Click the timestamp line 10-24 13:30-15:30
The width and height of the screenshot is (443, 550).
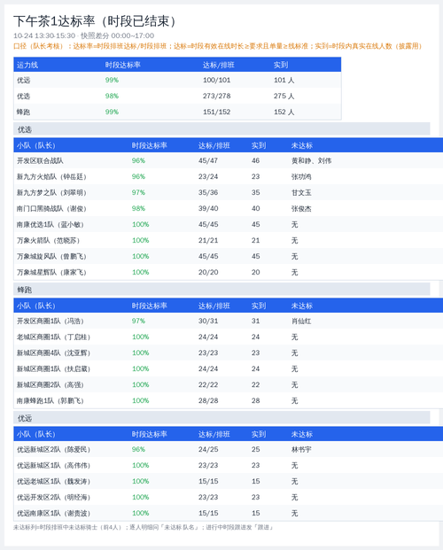pyautogui.click(x=44, y=35)
